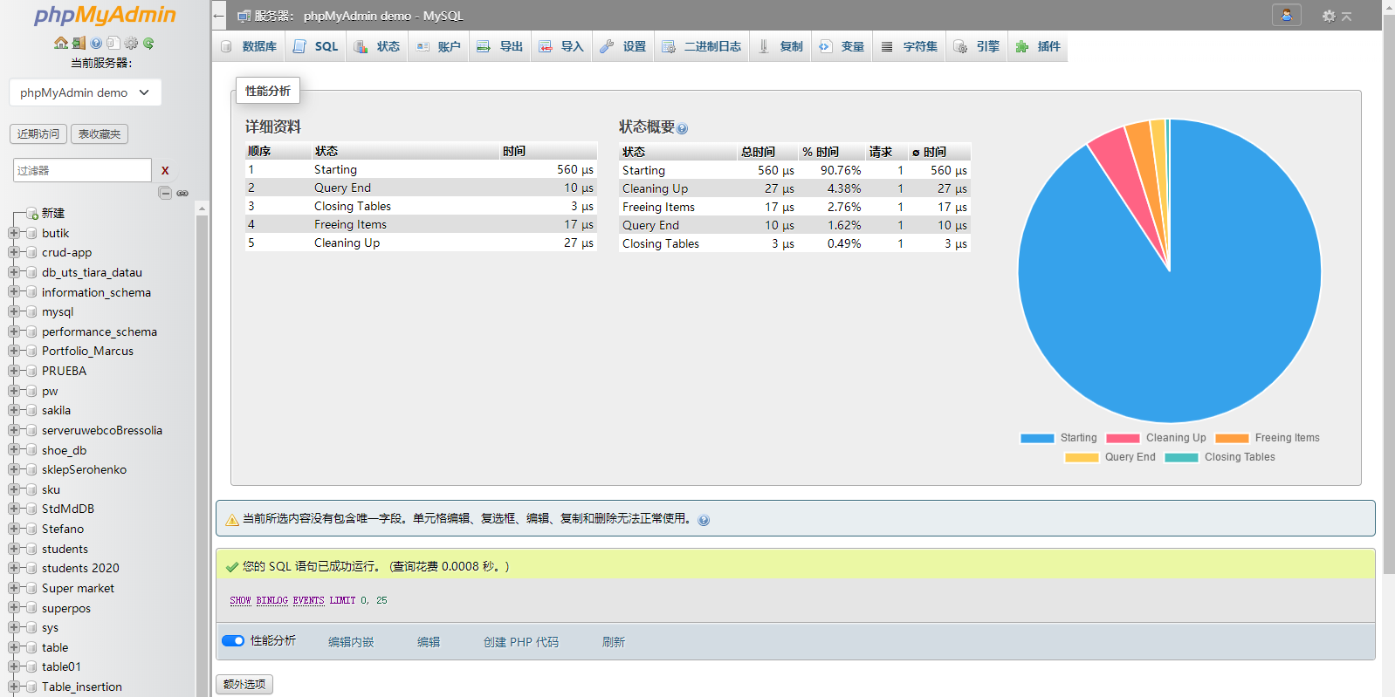Click the 额外选项 extra options button

(x=244, y=685)
